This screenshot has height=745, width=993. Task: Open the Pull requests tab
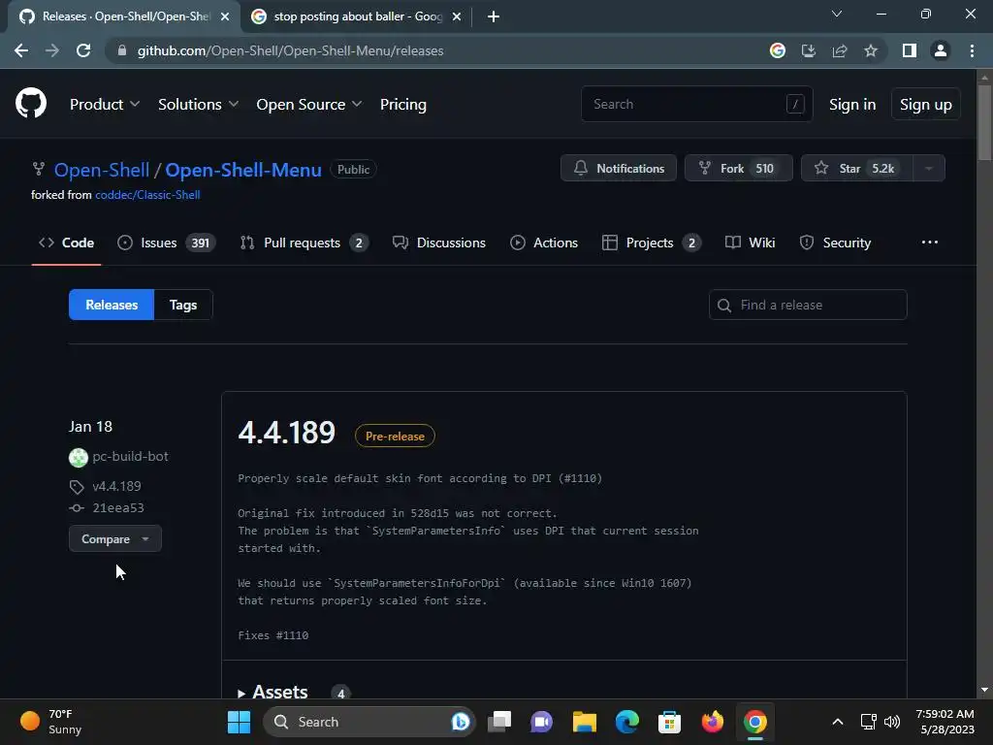click(x=304, y=243)
